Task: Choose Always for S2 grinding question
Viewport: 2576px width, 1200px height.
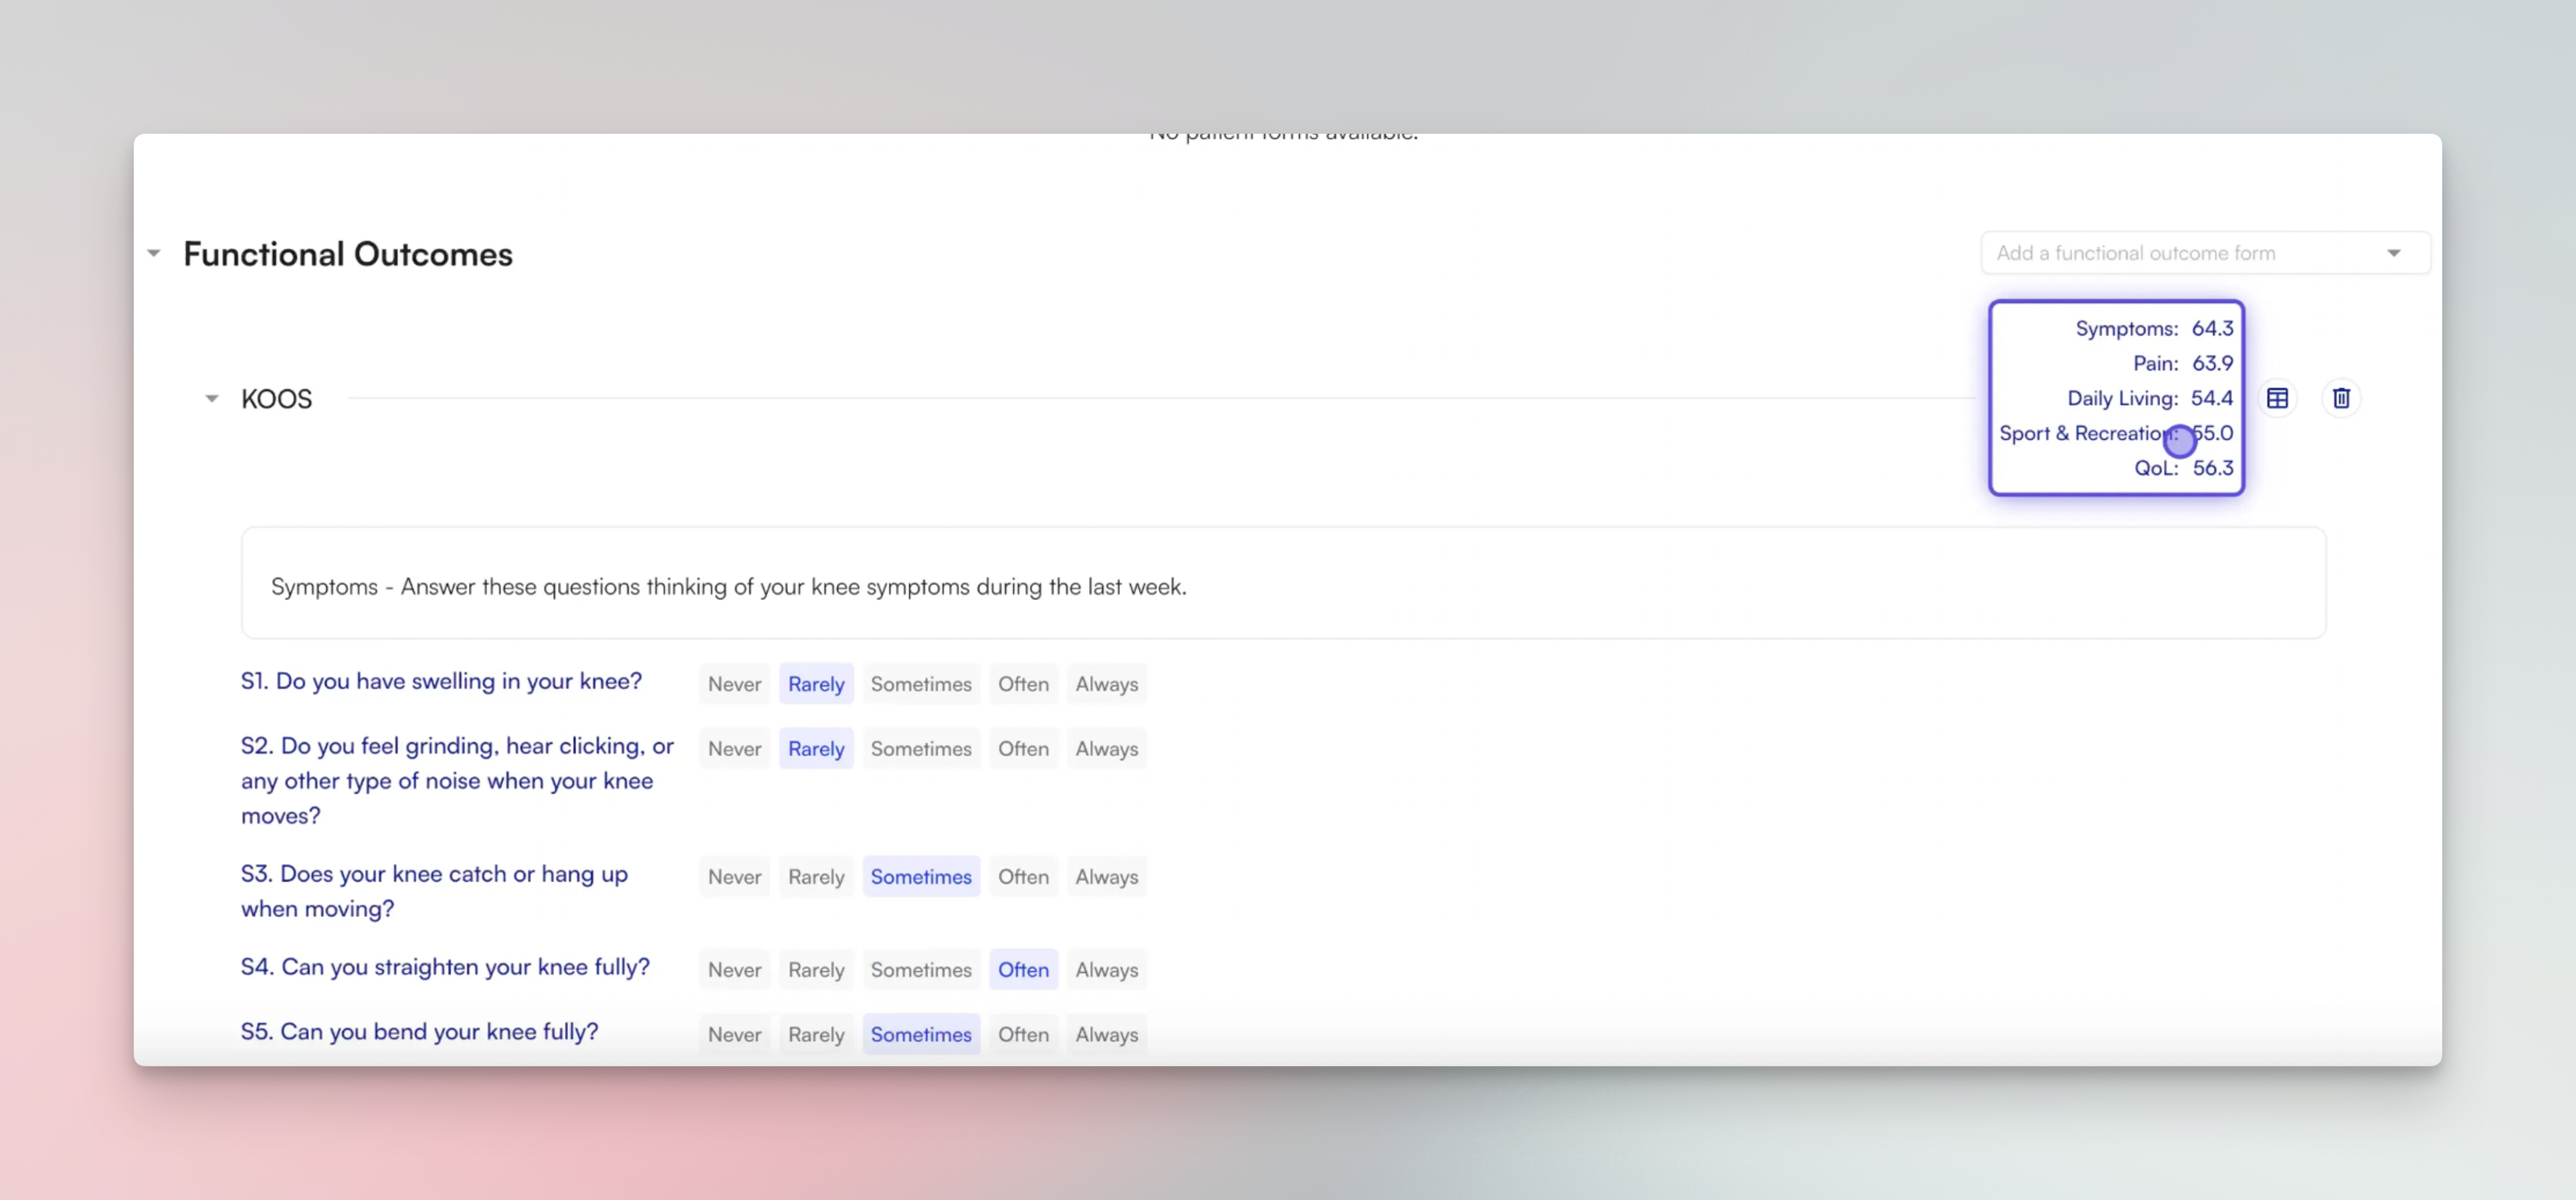Action: pyautogui.click(x=1106, y=749)
